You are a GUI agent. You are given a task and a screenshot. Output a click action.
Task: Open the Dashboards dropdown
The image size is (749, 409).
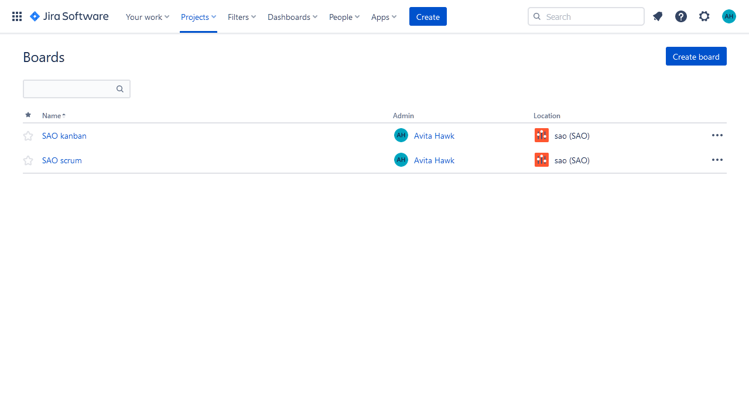[292, 17]
